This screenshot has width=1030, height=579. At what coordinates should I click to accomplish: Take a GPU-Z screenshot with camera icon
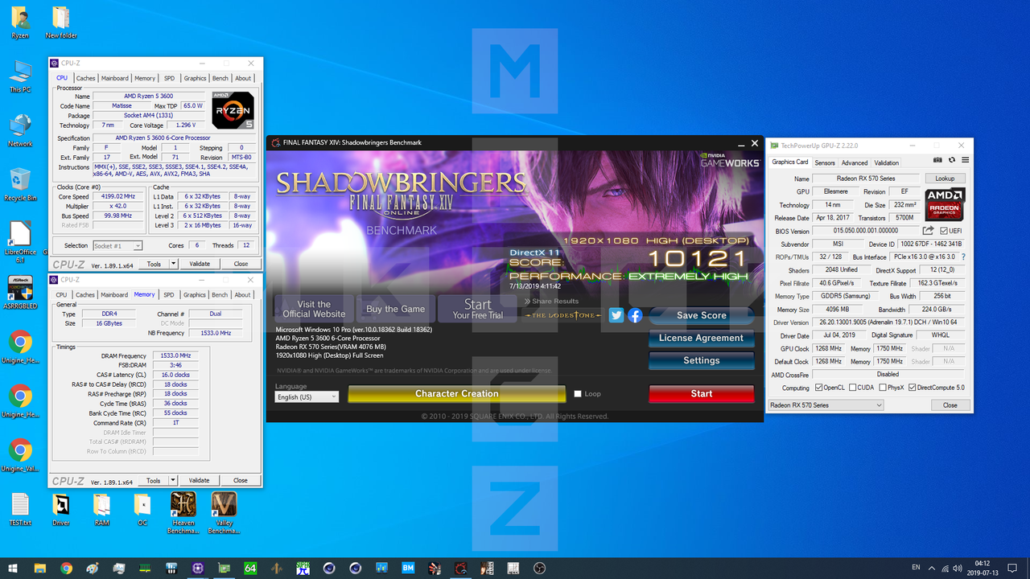pyautogui.click(x=938, y=161)
